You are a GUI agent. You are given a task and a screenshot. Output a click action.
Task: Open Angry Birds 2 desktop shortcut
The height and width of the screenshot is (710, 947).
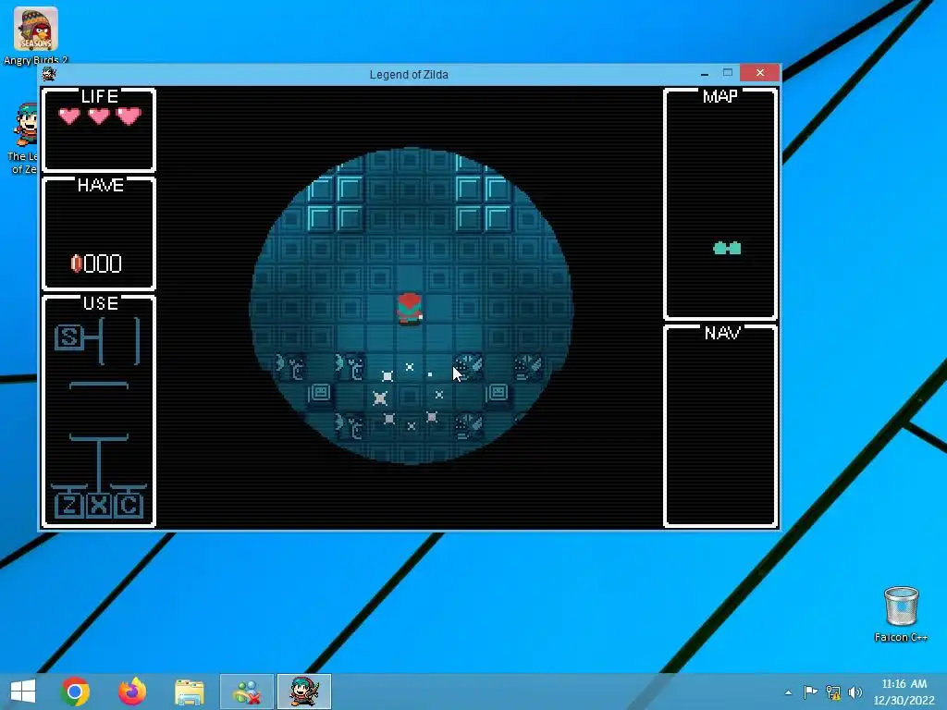(x=36, y=36)
